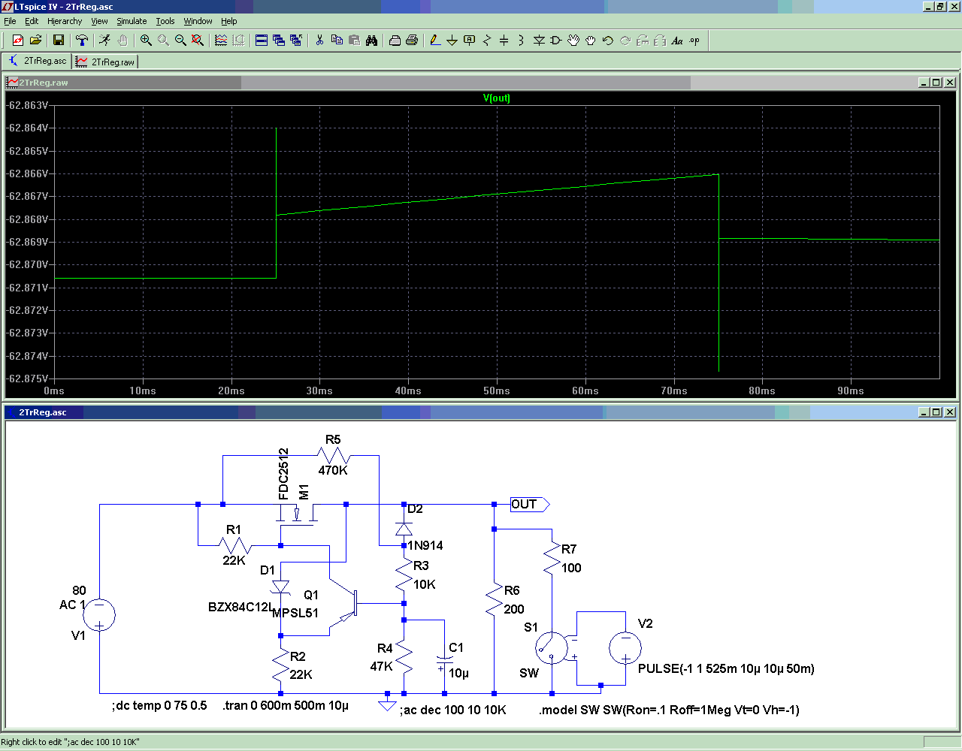Select the Text 'Aa' tool
The width and height of the screenshot is (962, 751).
677,41
